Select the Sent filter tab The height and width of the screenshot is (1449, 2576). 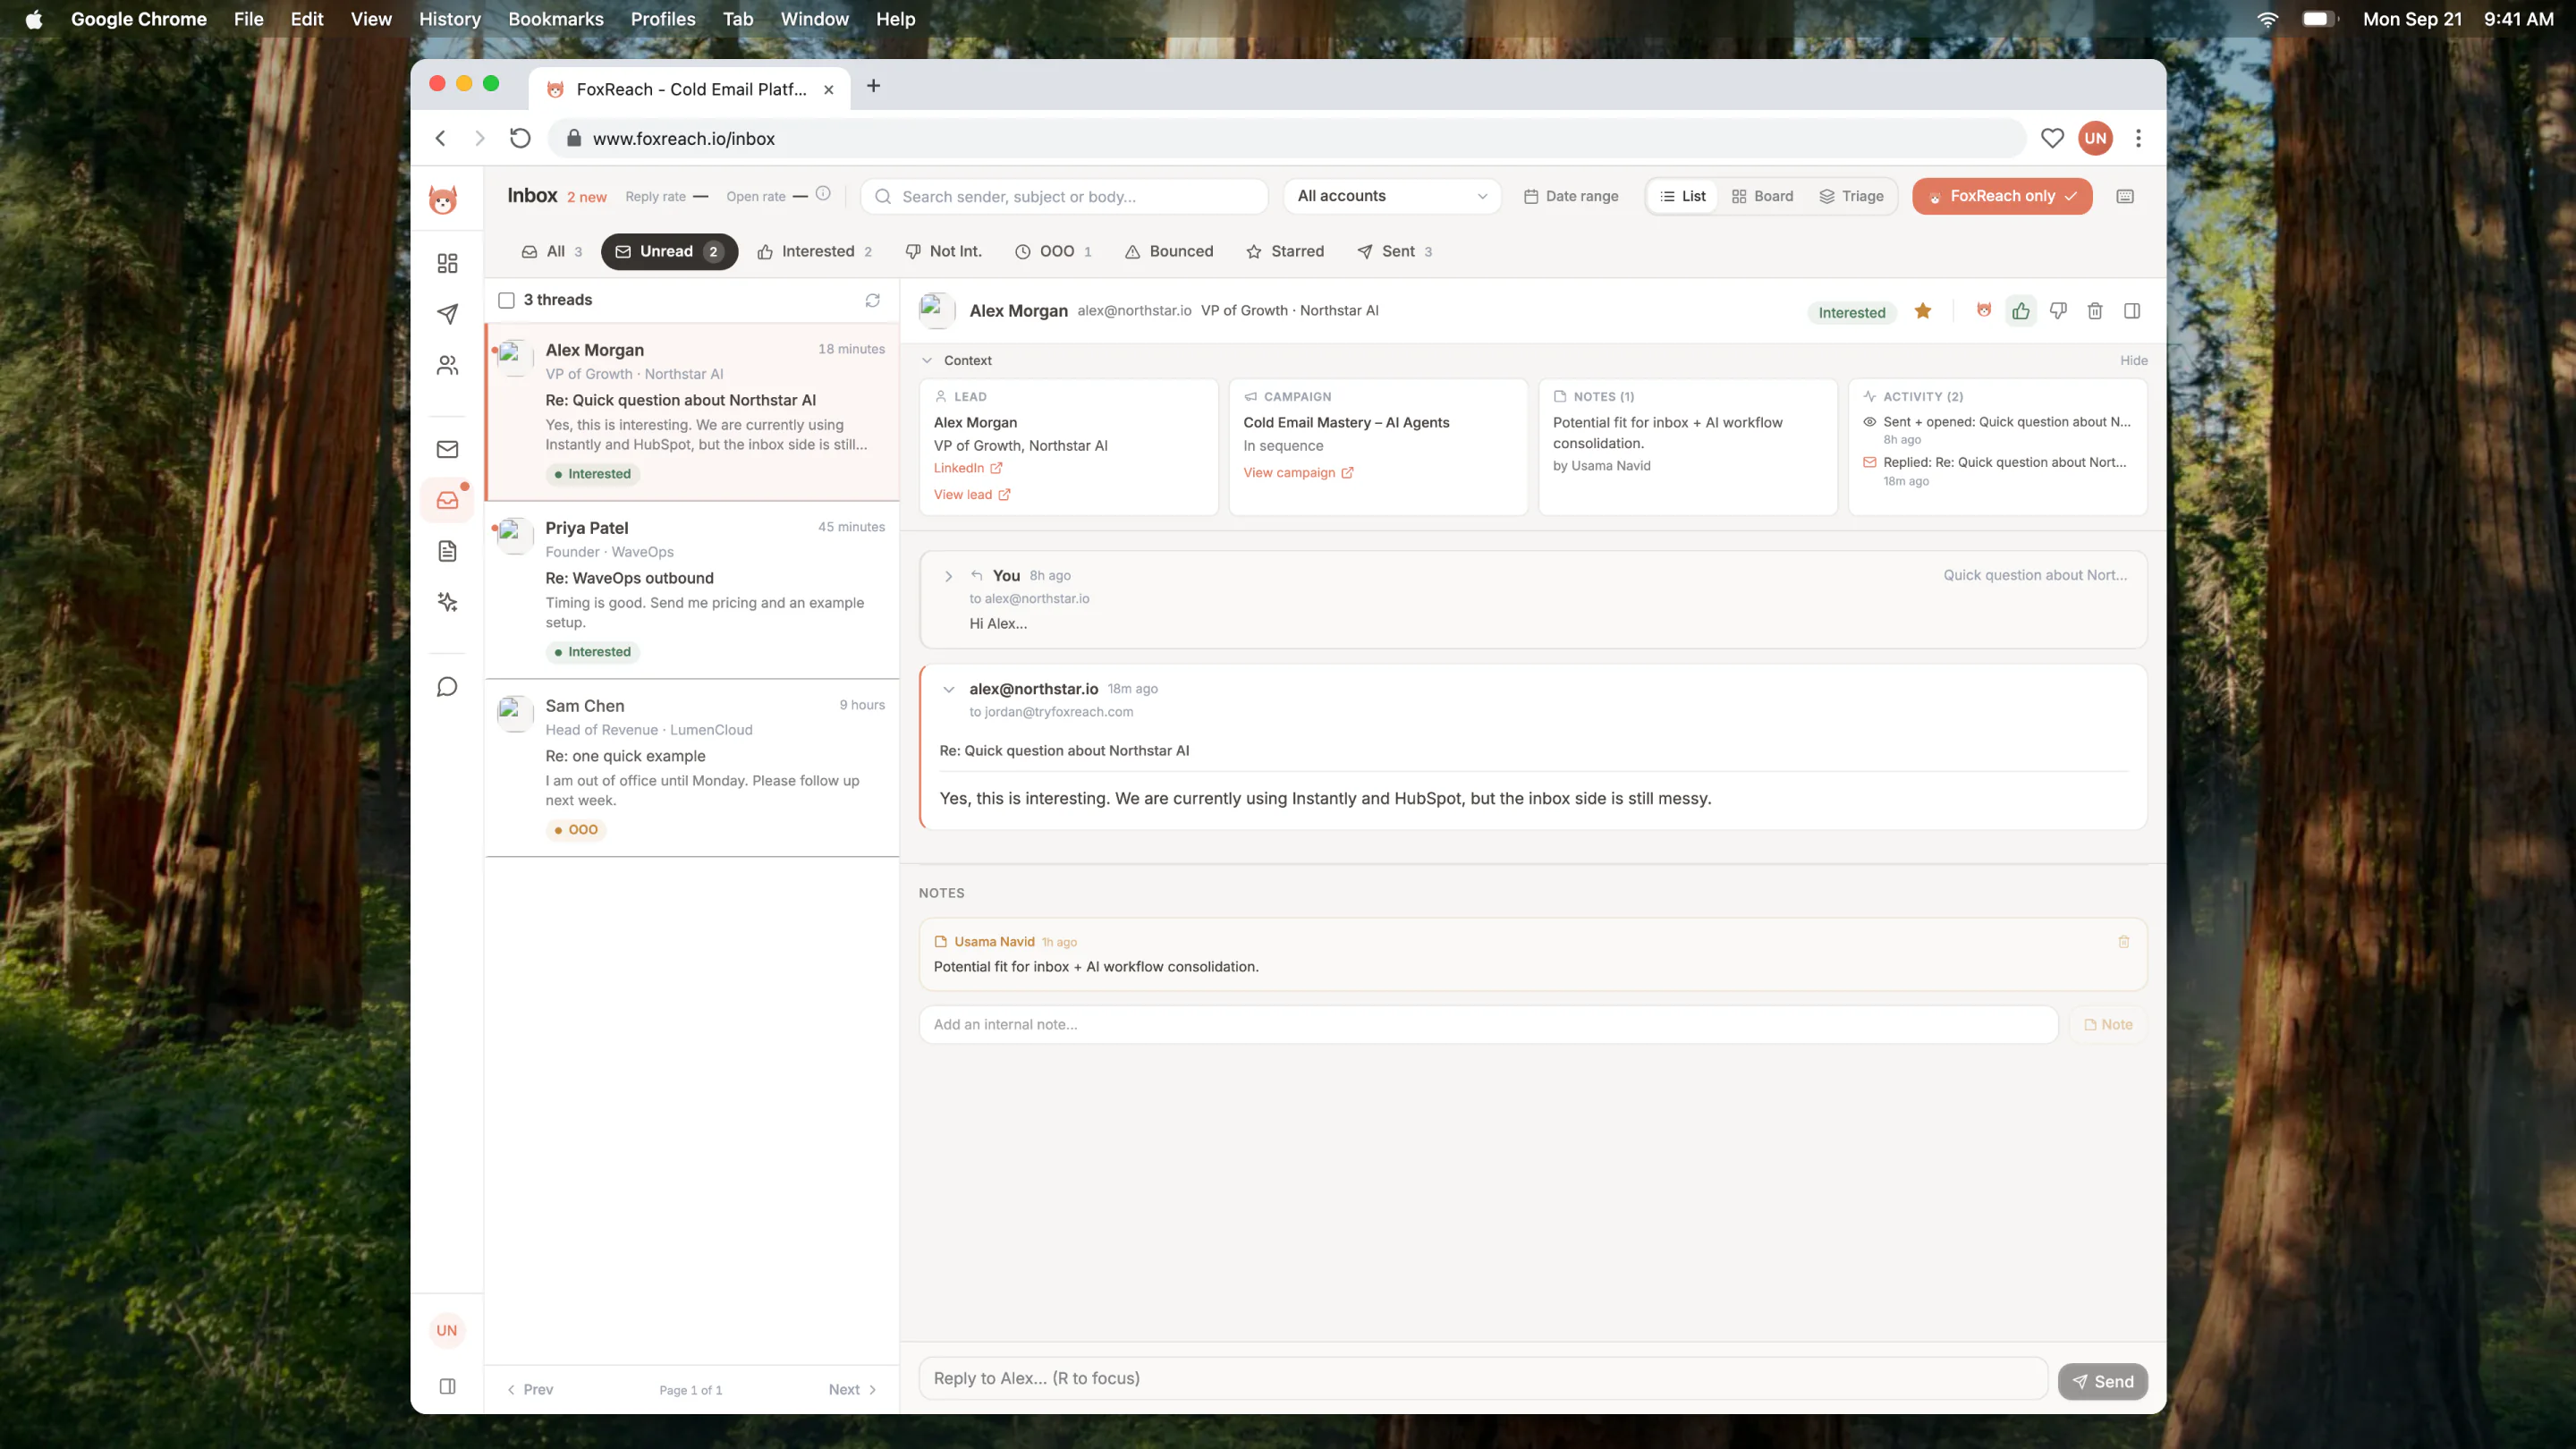pyautogui.click(x=1395, y=252)
